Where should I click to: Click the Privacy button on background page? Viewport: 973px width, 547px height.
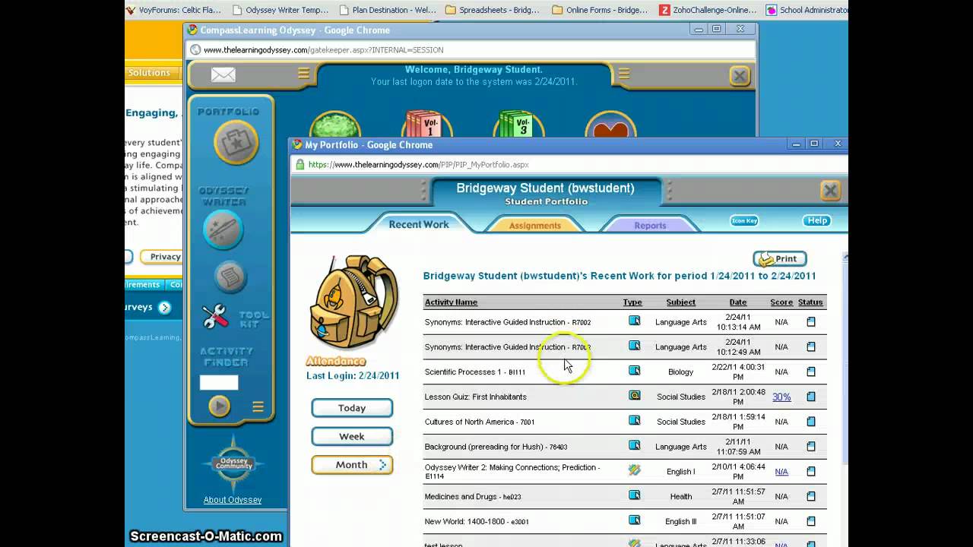163,257
